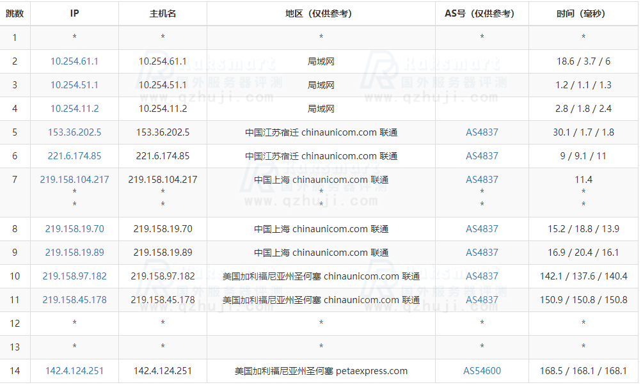Open AS4837 link in hop 10 row

pyautogui.click(x=482, y=276)
